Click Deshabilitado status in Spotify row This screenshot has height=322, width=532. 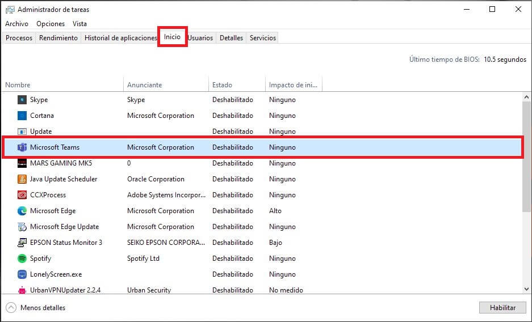coord(233,259)
